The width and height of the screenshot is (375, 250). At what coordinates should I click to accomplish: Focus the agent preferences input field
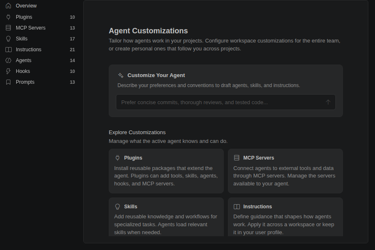(x=226, y=102)
